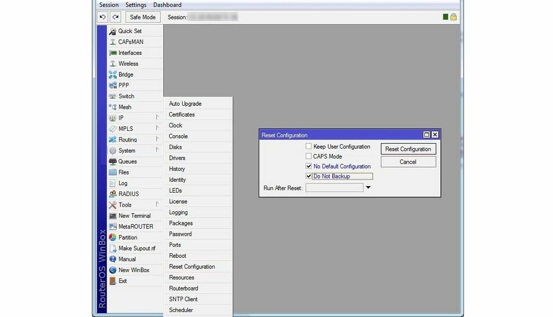Click the PPP icon
This screenshot has width=553, height=317.
(x=112, y=85)
